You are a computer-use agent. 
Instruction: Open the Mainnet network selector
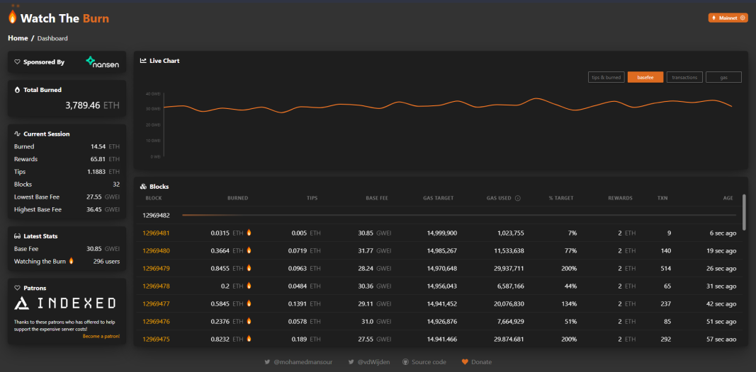(x=728, y=18)
